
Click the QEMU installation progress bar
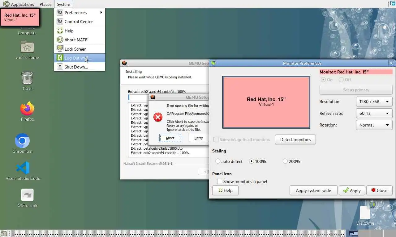click(138, 97)
